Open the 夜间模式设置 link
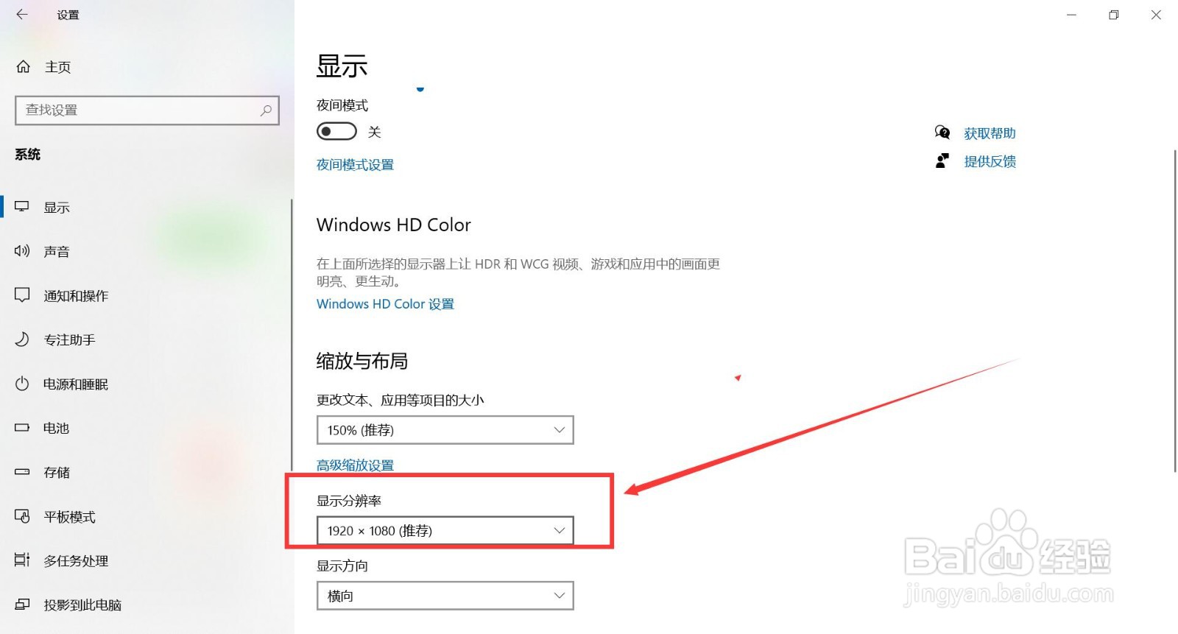1178x634 pixels. pos(355,165)
